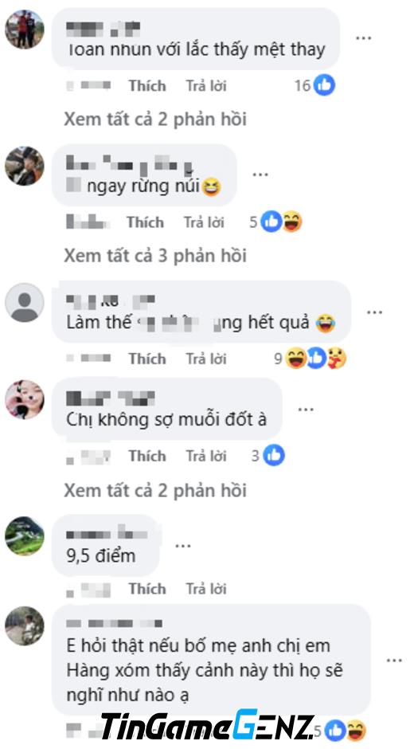414x749 pixels.
Task: Click Trả lời under 'muỗi đốt' comment
Action: point(206,456)
